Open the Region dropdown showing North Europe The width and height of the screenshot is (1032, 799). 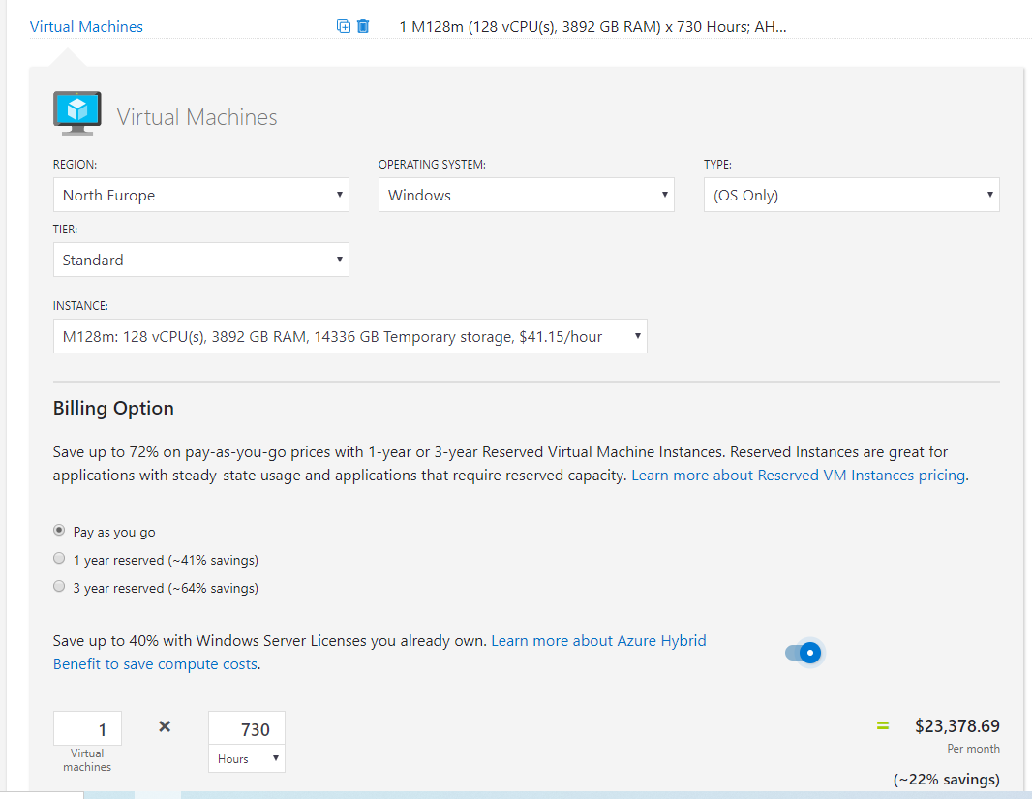(200, 195)
